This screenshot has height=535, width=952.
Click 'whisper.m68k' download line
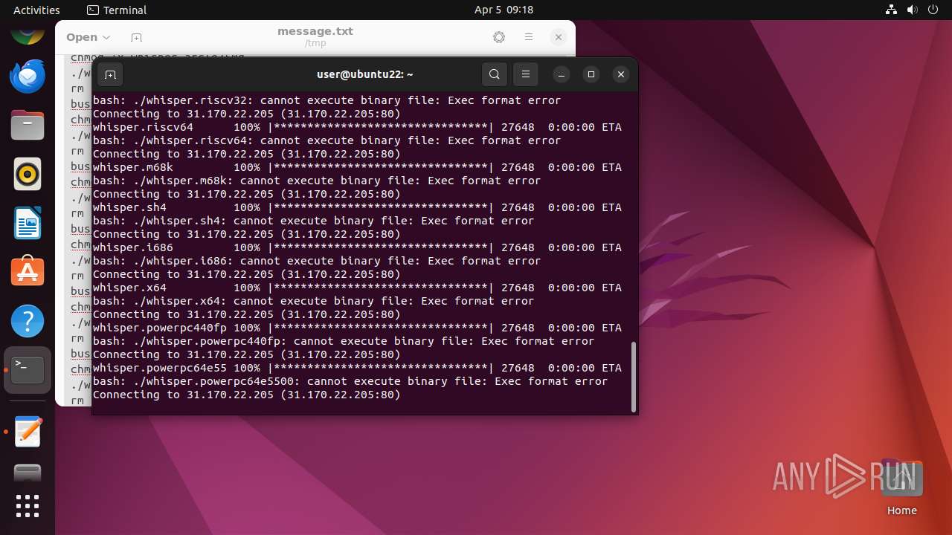357,167
